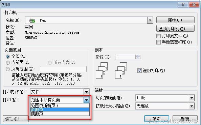Screen dimensions: 201x125
Task: Click the Fax printer icon in name field
Action: (32, 20)
